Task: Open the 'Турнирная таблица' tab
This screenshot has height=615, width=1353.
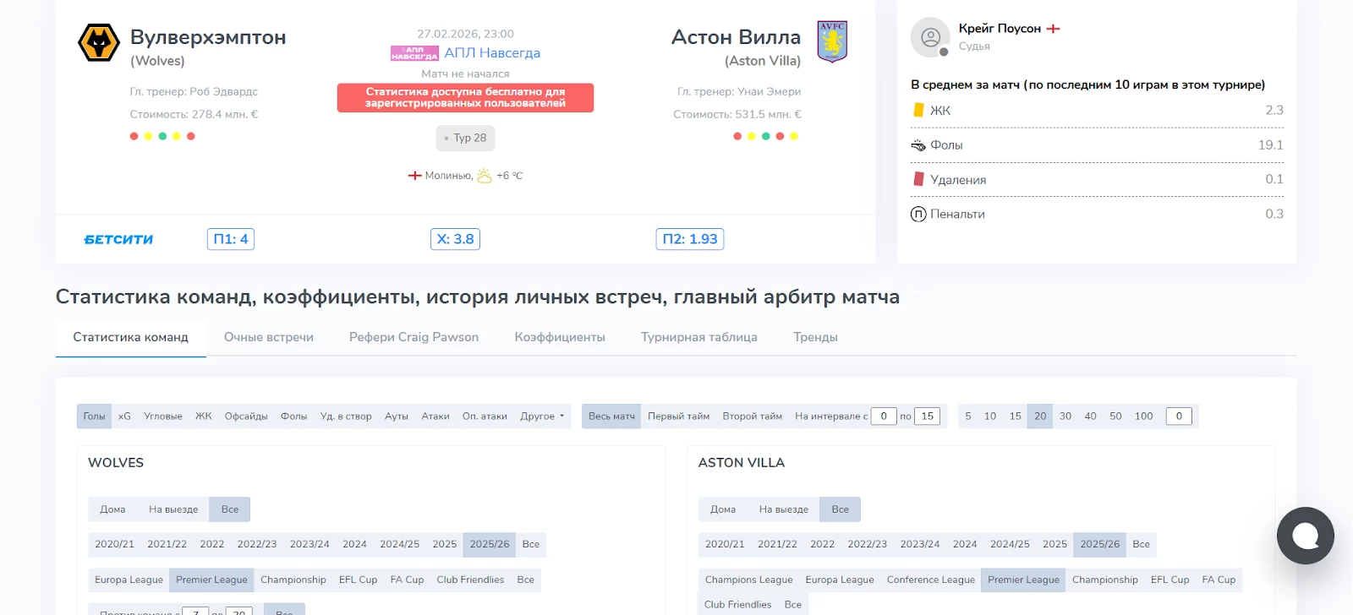Action: point(698,337)
